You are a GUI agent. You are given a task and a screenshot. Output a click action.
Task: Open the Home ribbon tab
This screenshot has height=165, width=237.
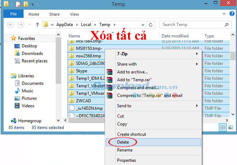tap(34, 14)
